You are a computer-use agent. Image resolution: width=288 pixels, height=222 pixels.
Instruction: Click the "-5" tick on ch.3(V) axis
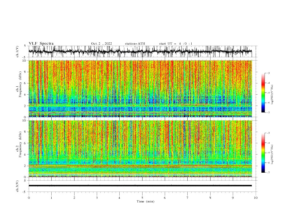(x=25, y=192)
